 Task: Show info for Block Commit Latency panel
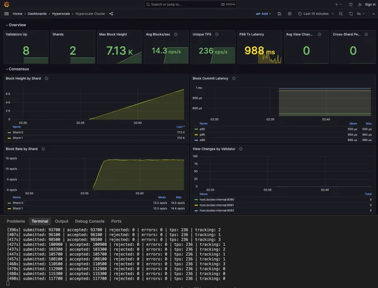[233, 78]
